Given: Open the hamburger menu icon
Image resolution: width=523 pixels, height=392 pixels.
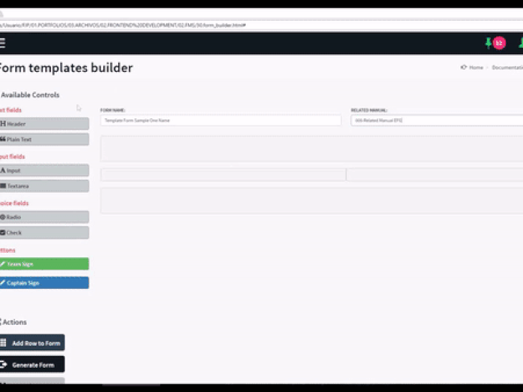Looking at the screenshot, I should tap(3, 43).
